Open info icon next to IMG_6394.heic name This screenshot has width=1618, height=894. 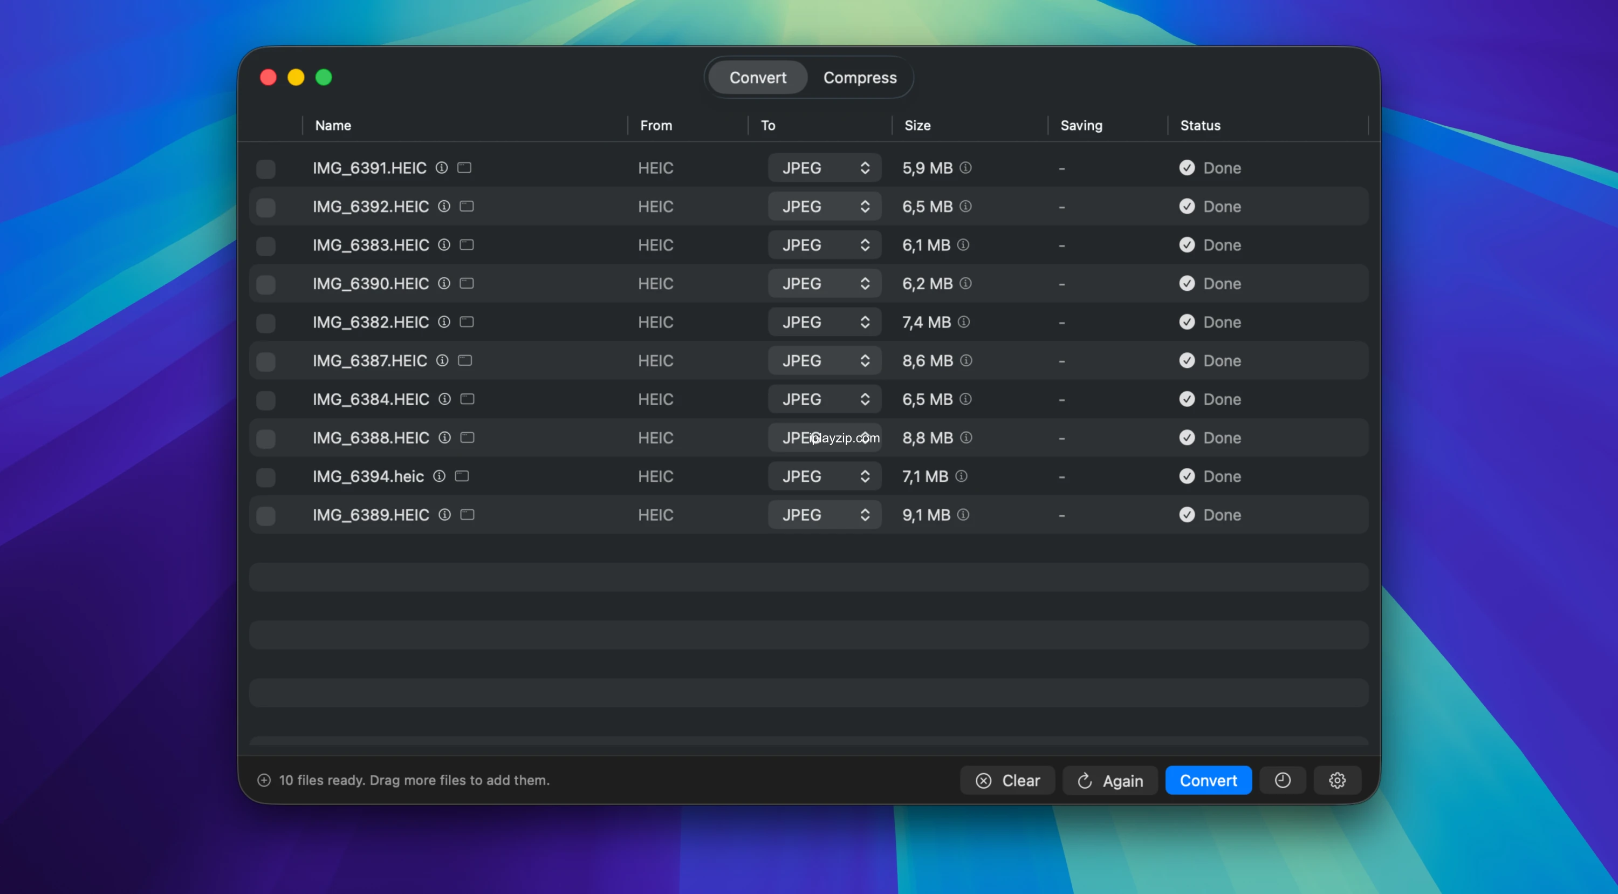pos(439,476)
